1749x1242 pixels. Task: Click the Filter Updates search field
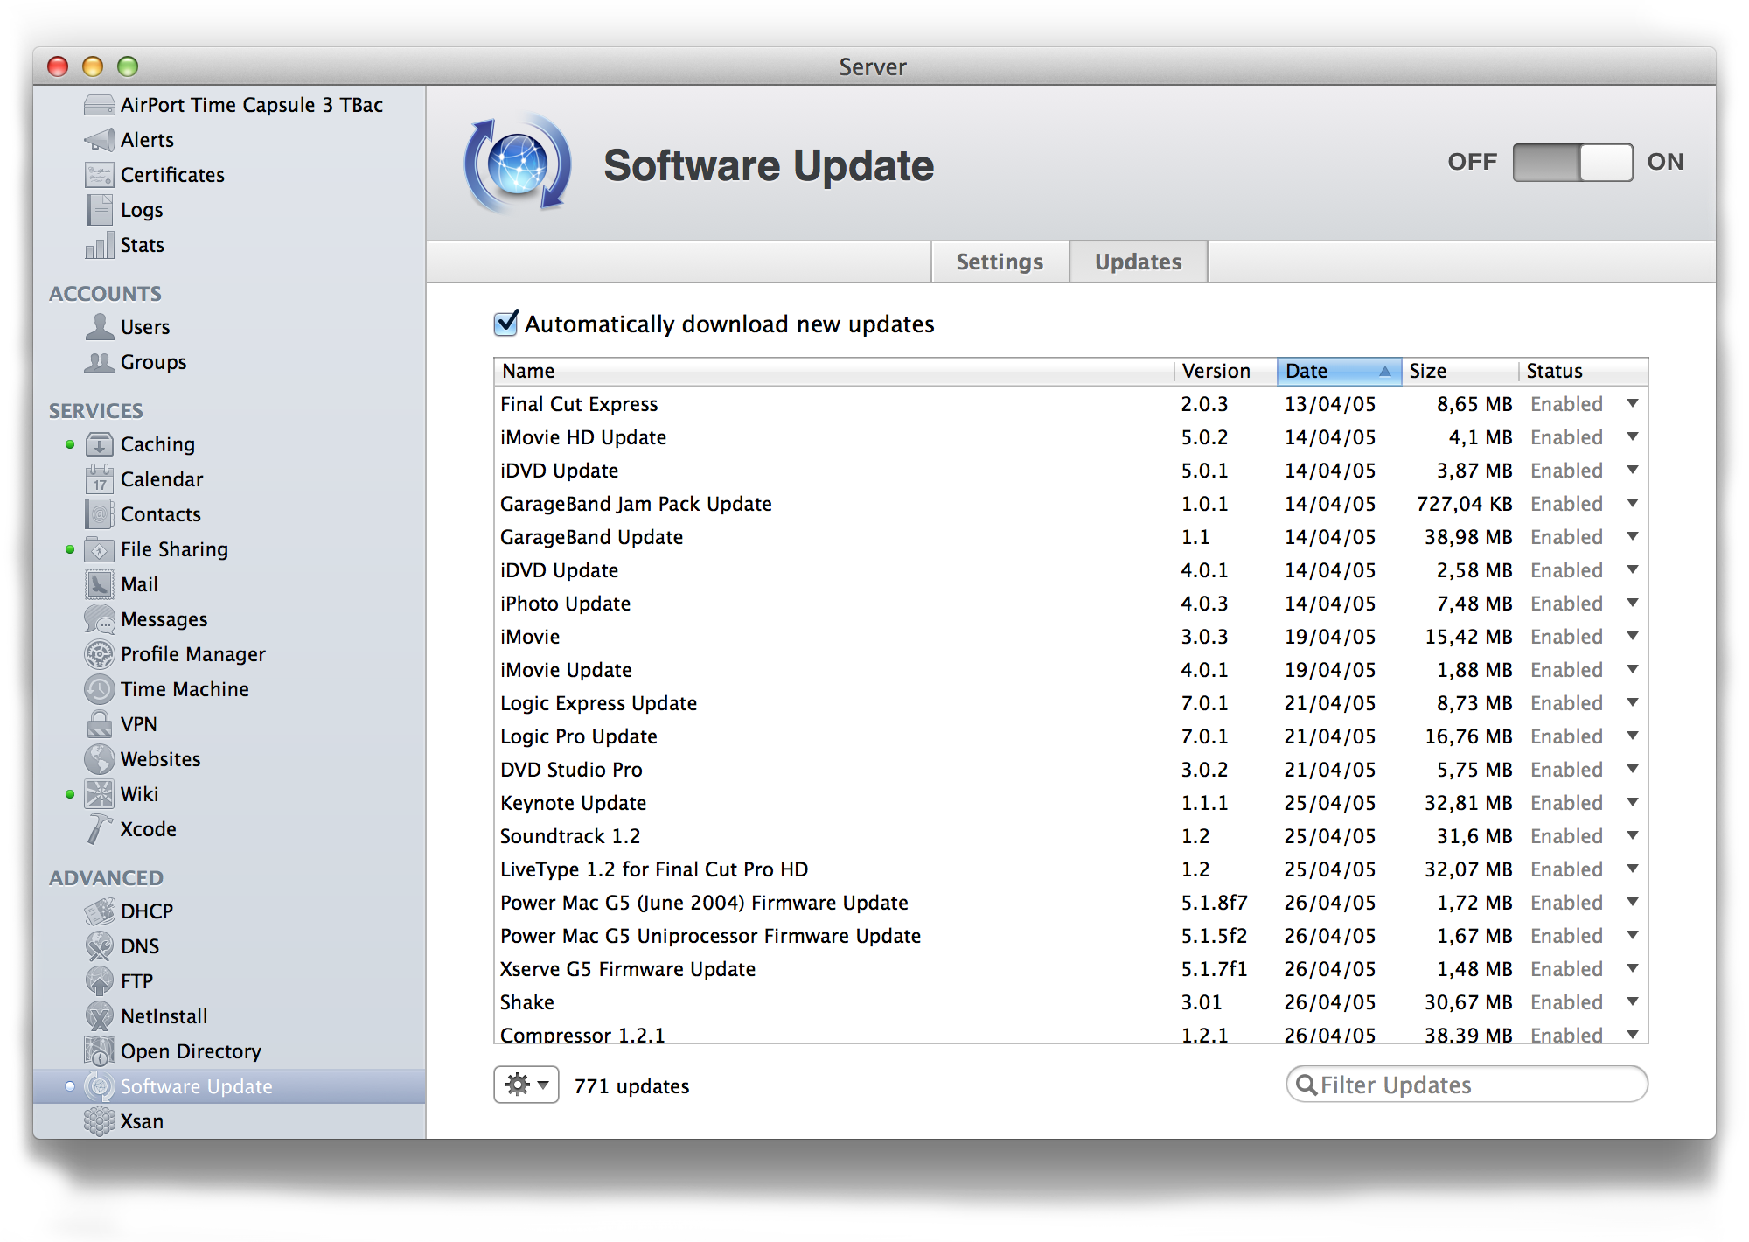coord(1467,1085)
